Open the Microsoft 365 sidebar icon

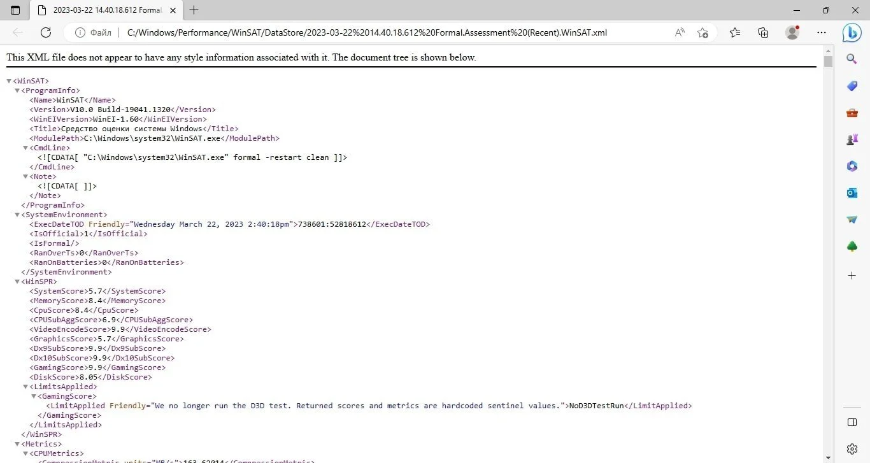point(852,166)
